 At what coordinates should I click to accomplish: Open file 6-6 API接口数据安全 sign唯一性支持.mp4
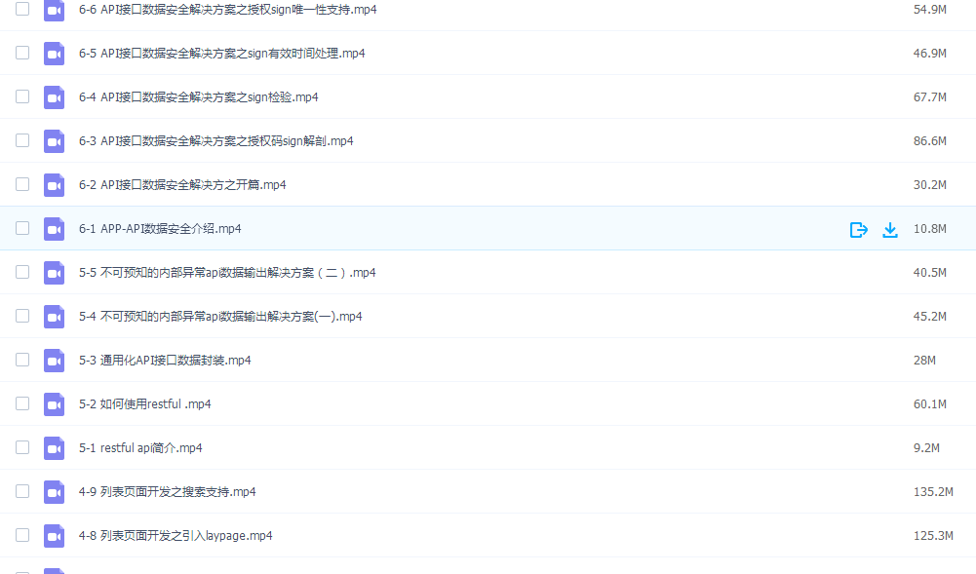228,10
